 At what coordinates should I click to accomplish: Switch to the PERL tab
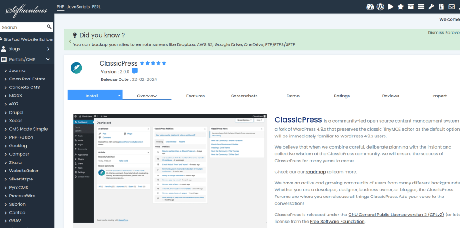tap(96, 6)
